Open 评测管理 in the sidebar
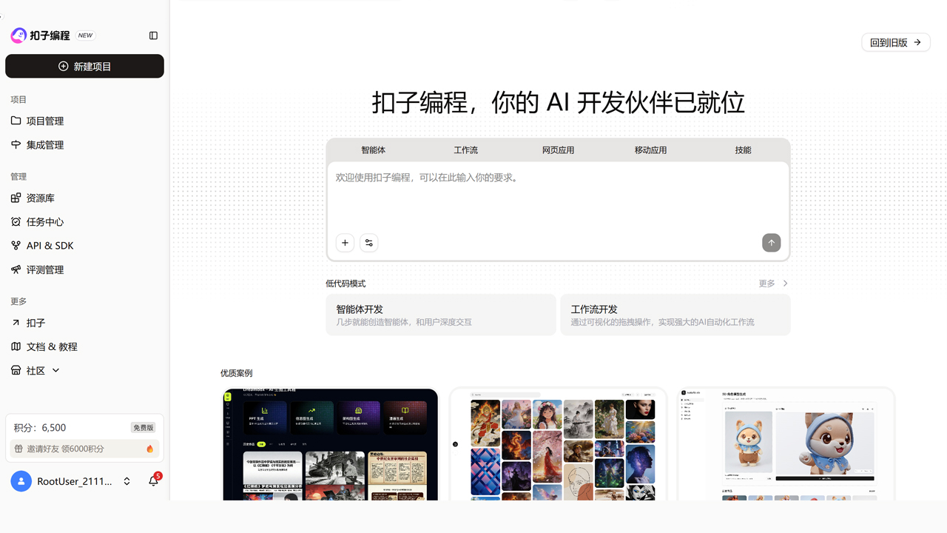The image size is (947, 533). click(84, 269)
